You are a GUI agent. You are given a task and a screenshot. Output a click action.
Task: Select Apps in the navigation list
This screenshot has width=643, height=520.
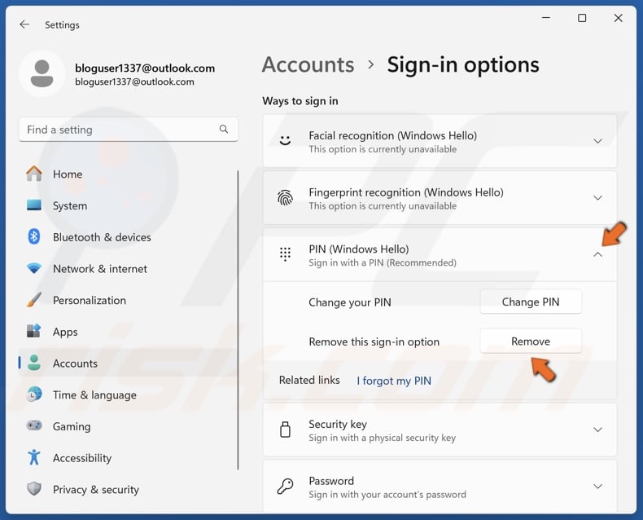tap(127, 332)
